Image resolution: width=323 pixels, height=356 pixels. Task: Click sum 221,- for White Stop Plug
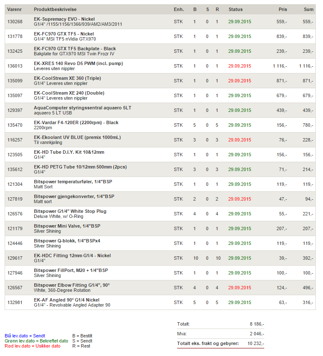pyautogui.click(x=308, y=214)
